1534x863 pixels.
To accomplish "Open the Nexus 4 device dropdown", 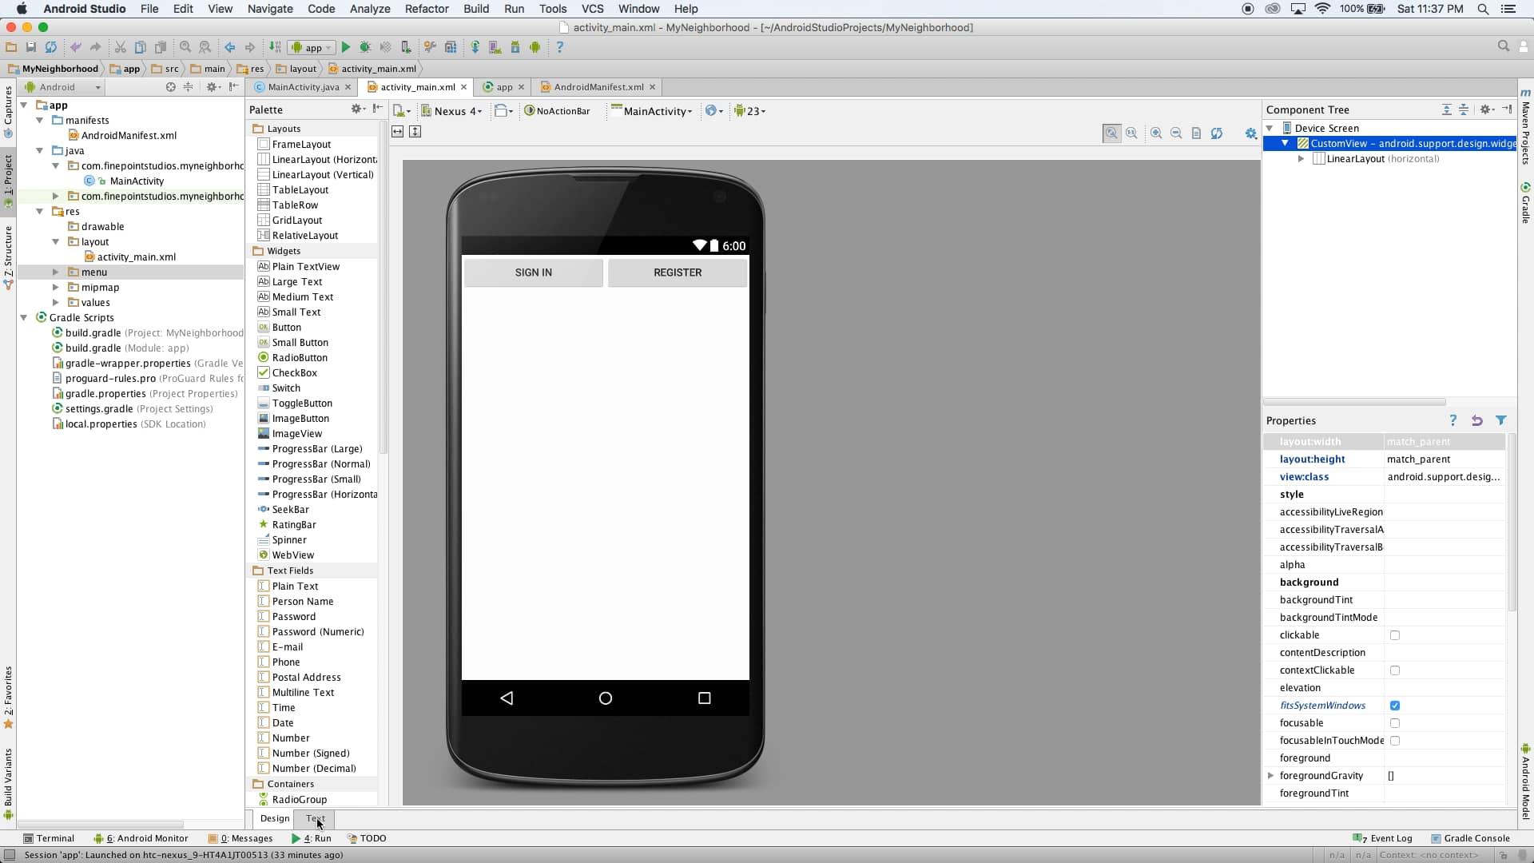I will tap(452, 111).
